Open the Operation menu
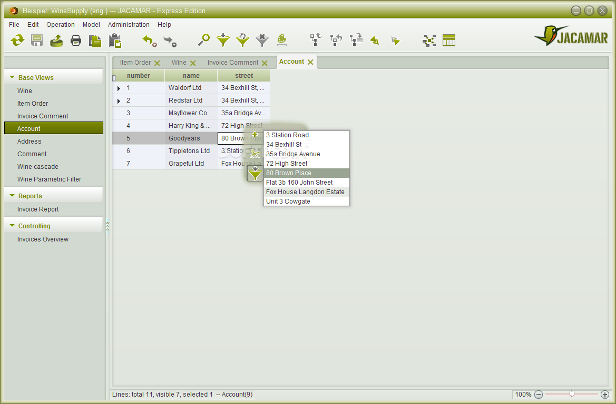 tap(61, 24)
